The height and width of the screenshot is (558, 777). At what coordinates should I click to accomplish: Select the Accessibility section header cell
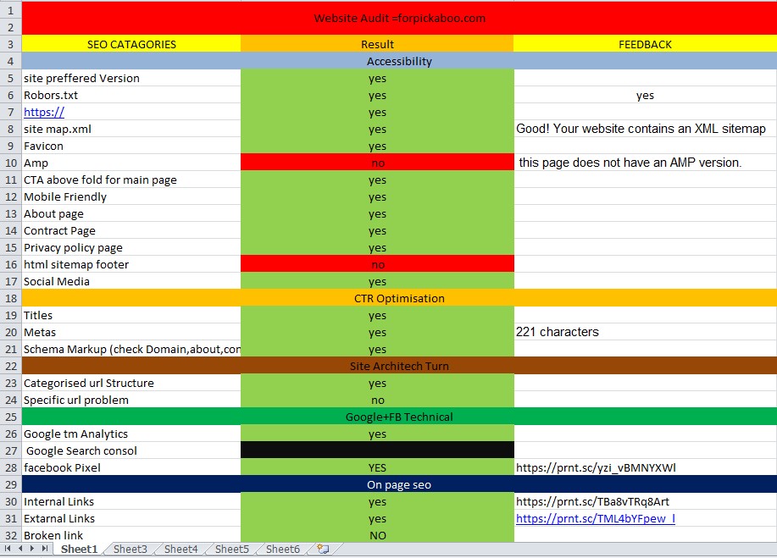point(399,61)
